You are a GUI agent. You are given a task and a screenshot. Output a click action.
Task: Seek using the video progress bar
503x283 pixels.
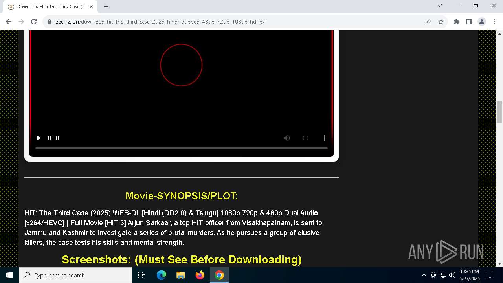182,148
